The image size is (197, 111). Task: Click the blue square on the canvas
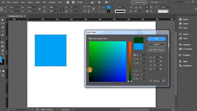tap(50, 51)
